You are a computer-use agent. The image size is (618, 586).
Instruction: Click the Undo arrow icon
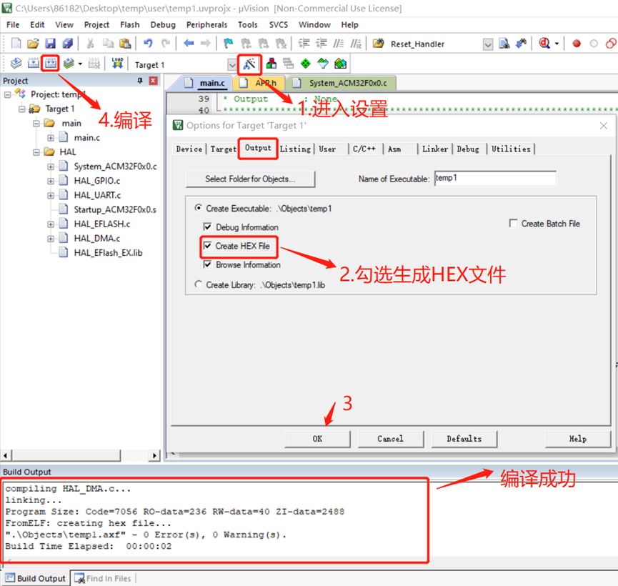tap(148, 44)
